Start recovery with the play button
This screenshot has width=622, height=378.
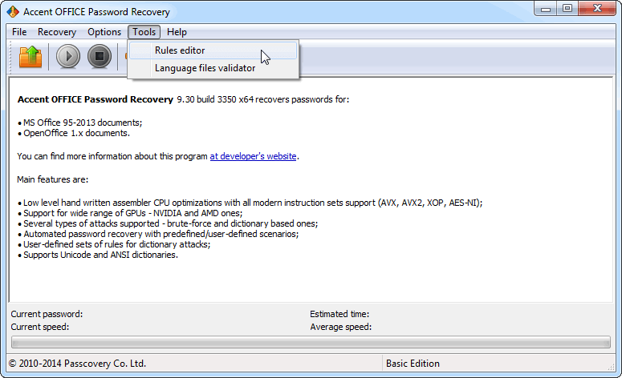[x=68, y=57]
